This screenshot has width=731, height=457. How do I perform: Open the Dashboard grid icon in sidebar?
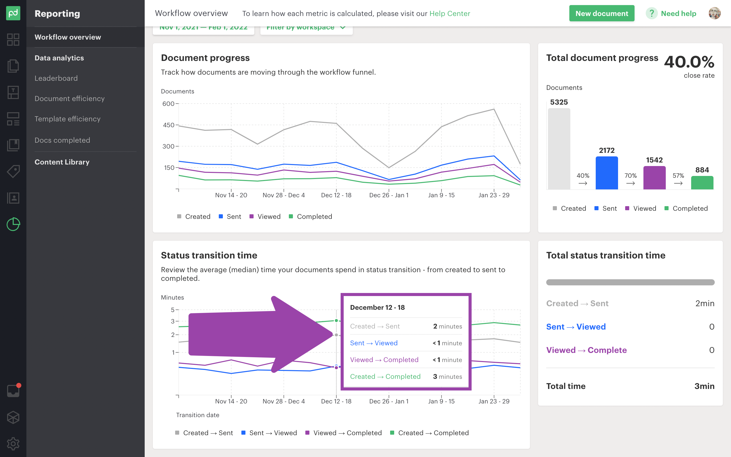(x=13, y=40)
